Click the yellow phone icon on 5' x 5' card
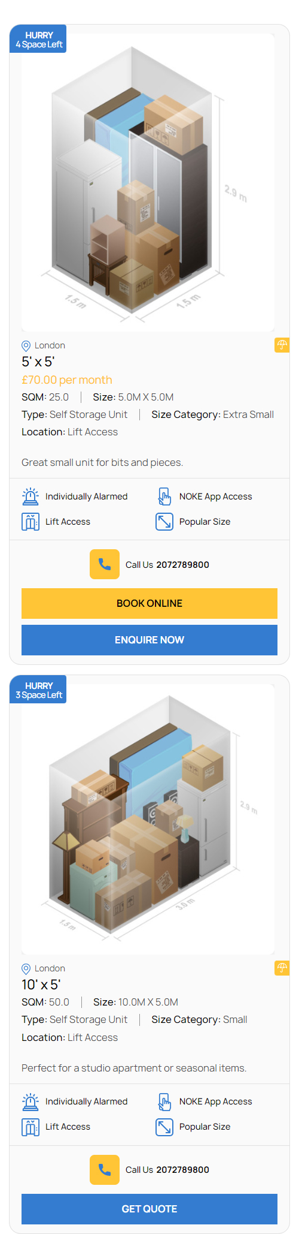The image size is (299, 1234). [105, 564]
